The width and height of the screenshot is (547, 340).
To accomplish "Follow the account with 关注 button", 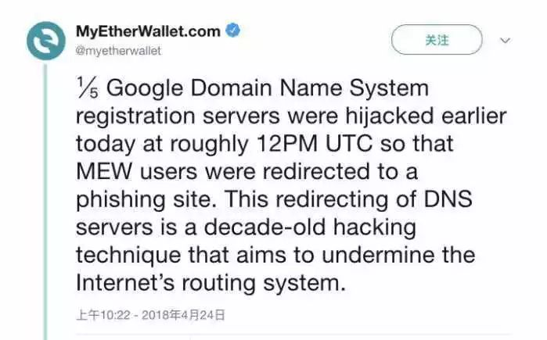I will [437, 40].
